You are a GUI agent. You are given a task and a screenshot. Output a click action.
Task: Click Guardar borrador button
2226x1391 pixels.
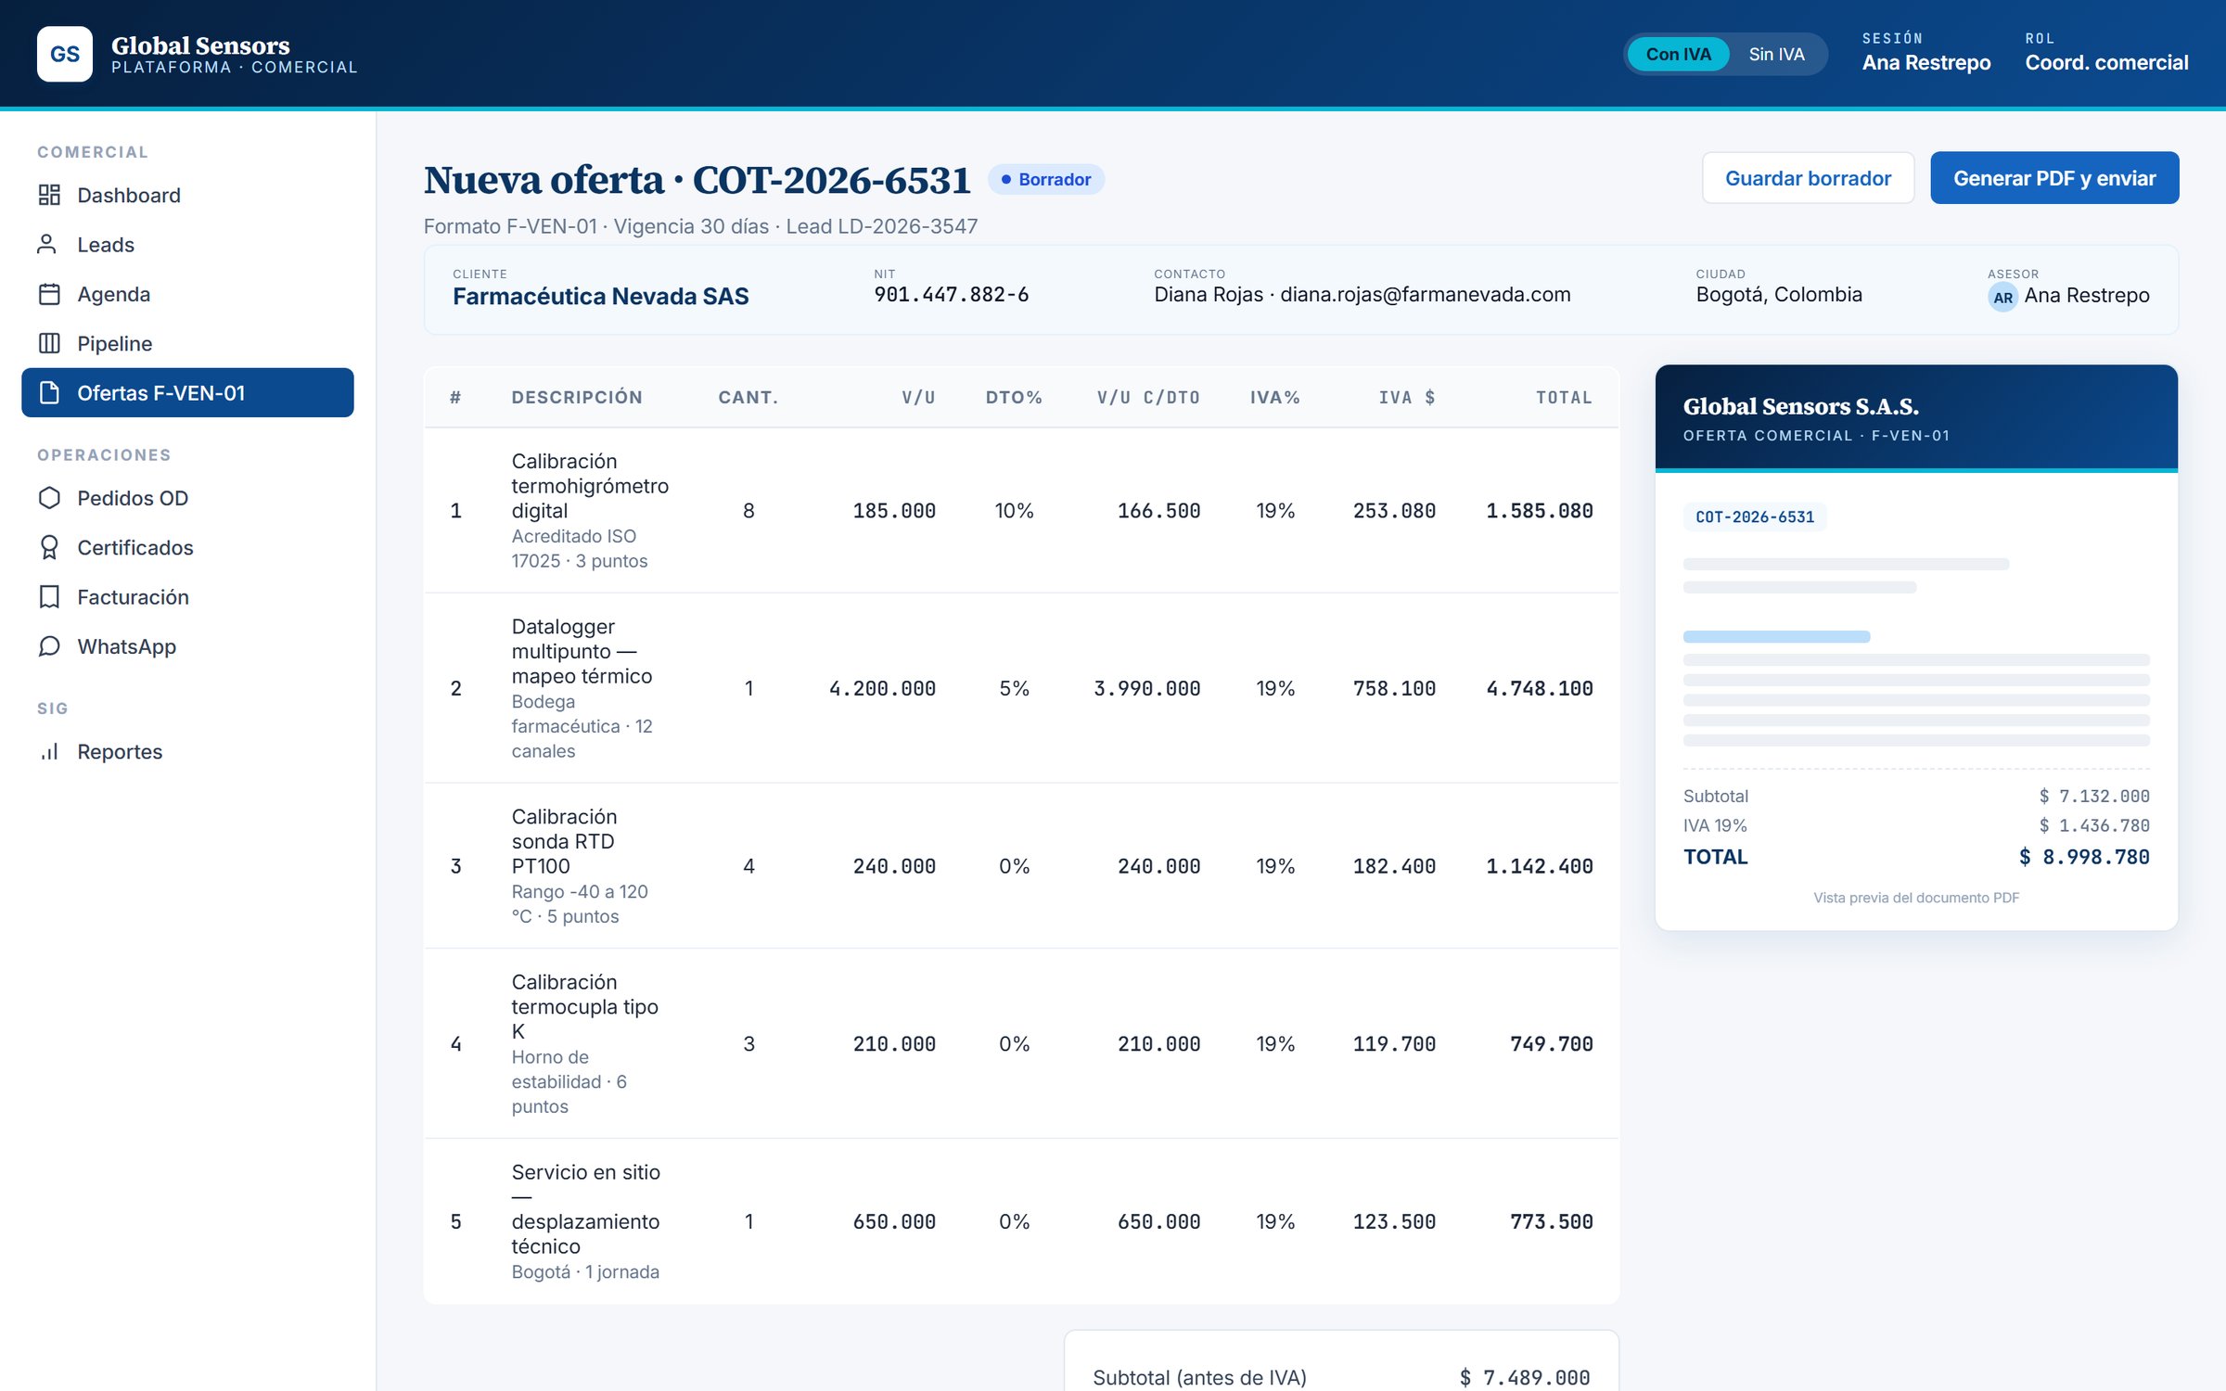click(x=1808, y=178)
